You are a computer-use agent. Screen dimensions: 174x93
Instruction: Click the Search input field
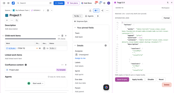pos(34,3)
